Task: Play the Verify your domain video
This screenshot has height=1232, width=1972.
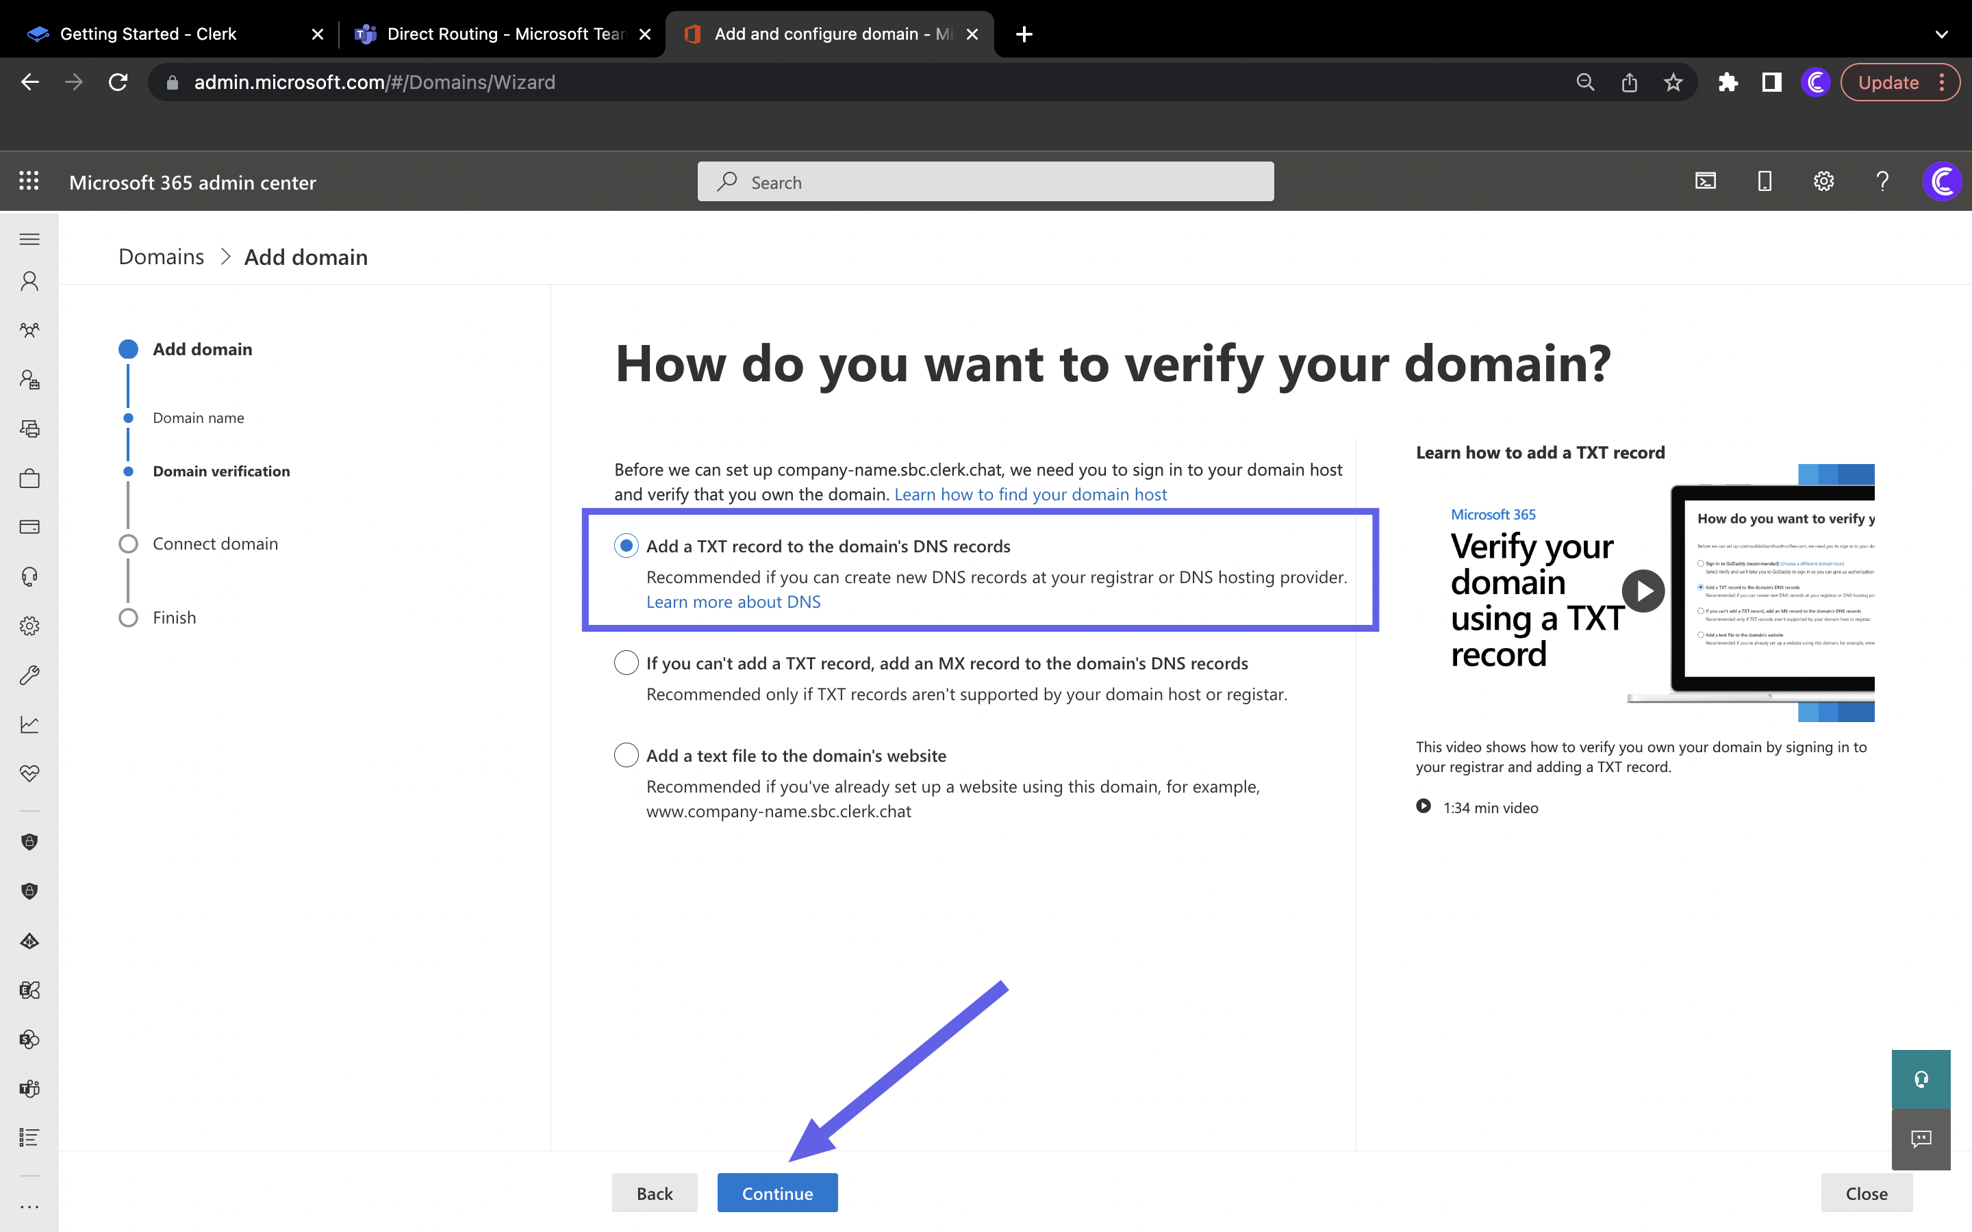Action: click(1643, 591)
